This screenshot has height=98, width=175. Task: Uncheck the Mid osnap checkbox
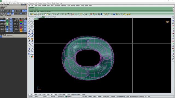(42, 94)
